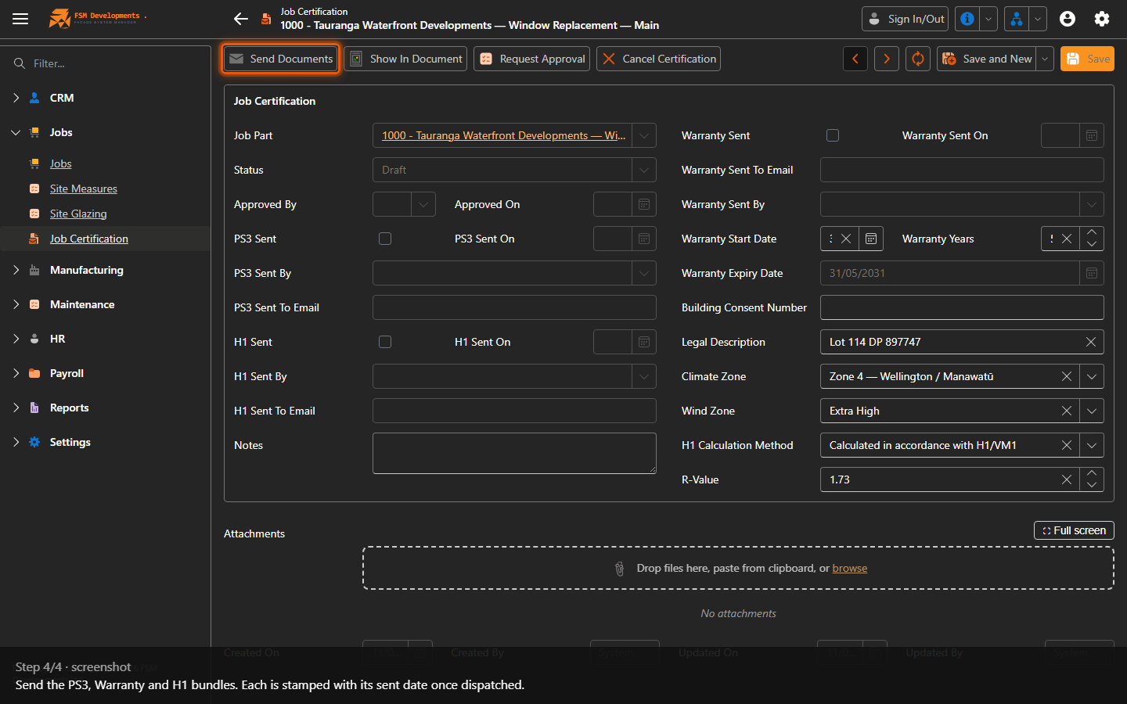Click Cancel Certification button
The width and height of the screenshot is (1127, 704).
click(x=658, y=59)
